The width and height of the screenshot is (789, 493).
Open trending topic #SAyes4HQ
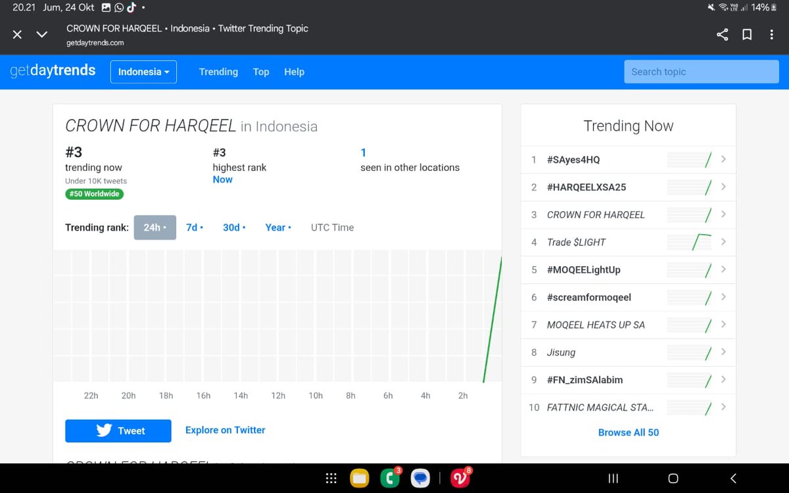click(573, 160)
